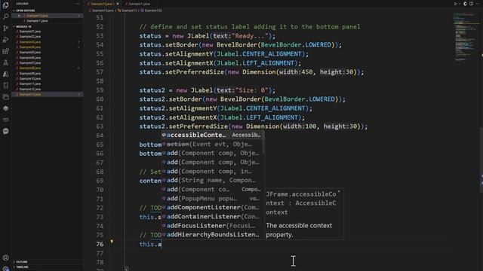Close Example13.java entry in Open Editors

(x=19, y=16)
